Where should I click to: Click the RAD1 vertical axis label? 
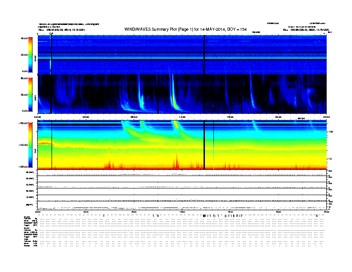click(35, 97)
